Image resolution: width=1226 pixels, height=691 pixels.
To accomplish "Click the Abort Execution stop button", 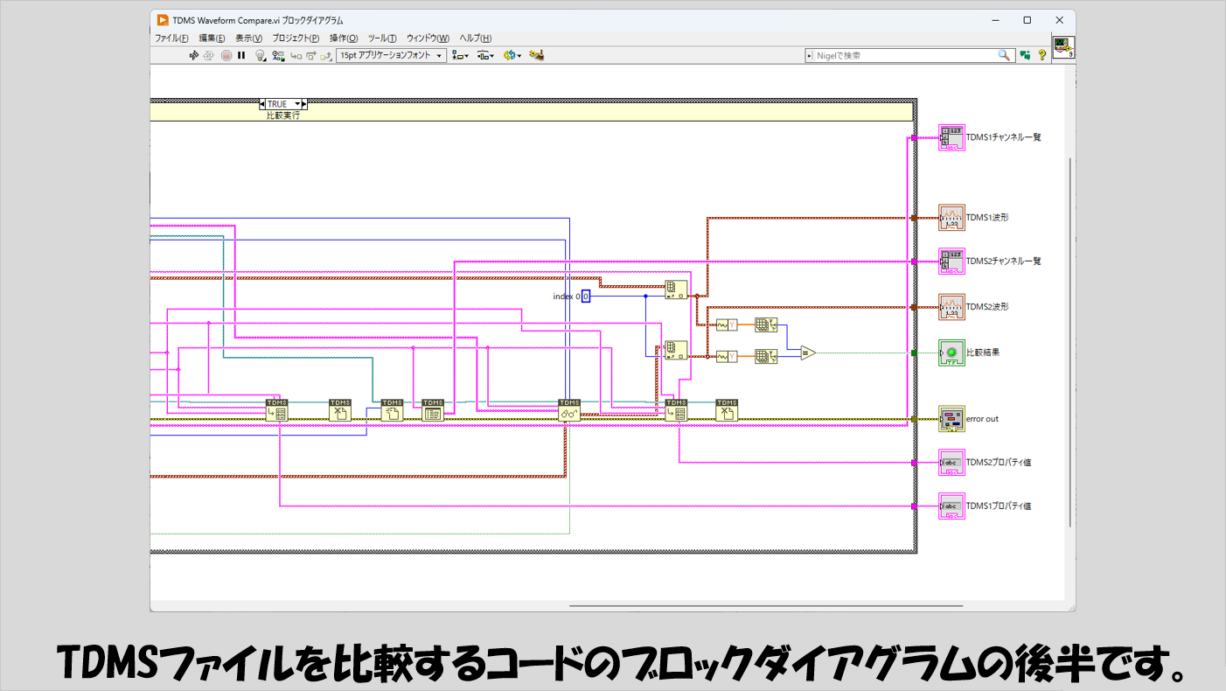I will pyautogui.click(x=226, y=55).
